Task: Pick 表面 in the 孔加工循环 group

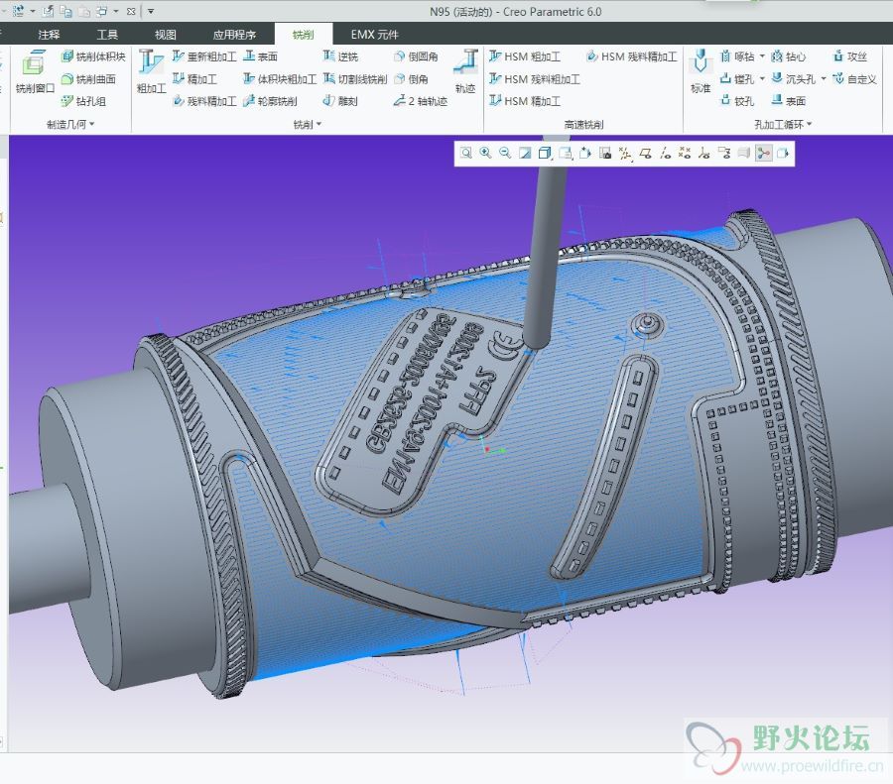Action: click(788, 101)
